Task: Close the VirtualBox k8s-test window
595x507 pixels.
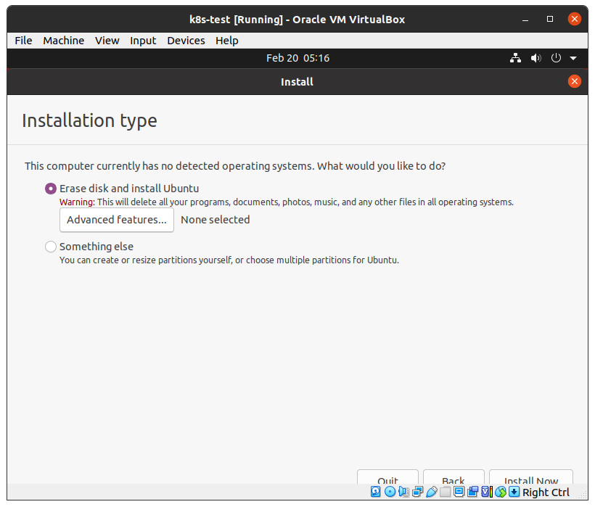Action: click(574, 19)
